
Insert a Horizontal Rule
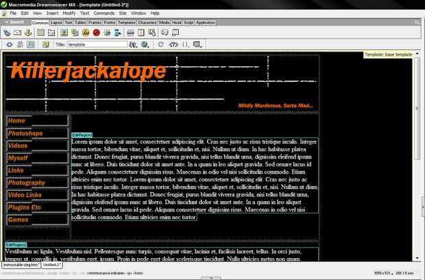pos(130,33)
